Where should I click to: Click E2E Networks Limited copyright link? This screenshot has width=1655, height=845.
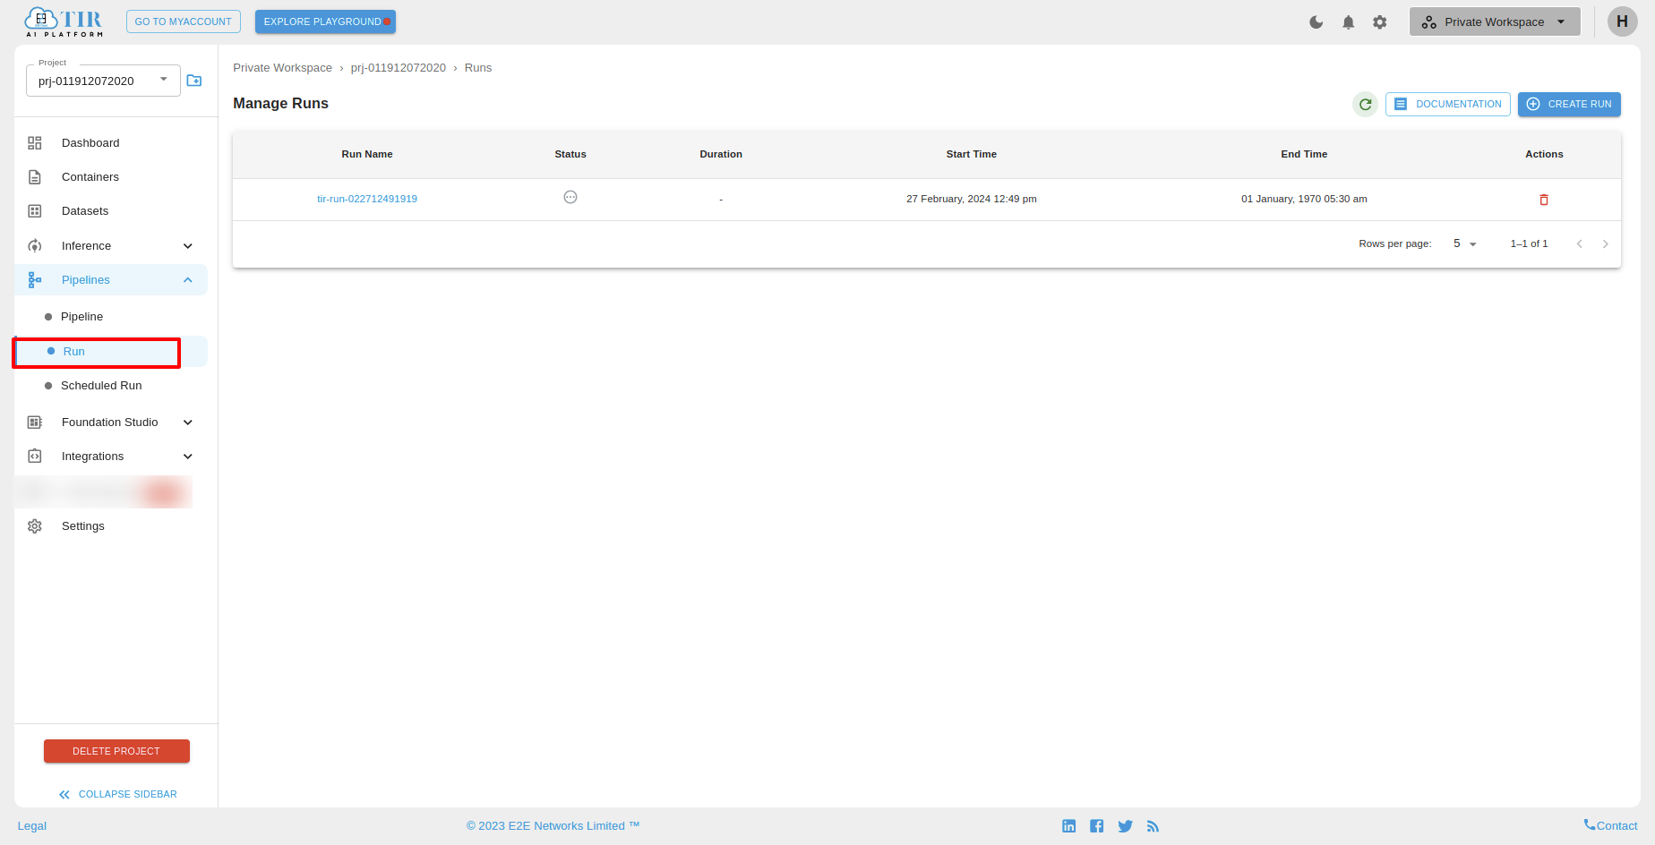[x=553, y=826]
